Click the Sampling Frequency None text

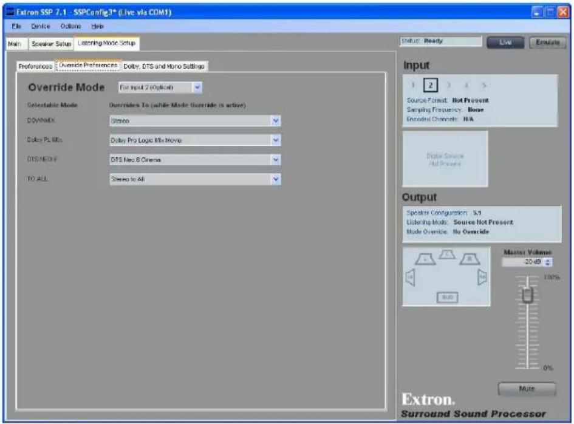[445, 109]
